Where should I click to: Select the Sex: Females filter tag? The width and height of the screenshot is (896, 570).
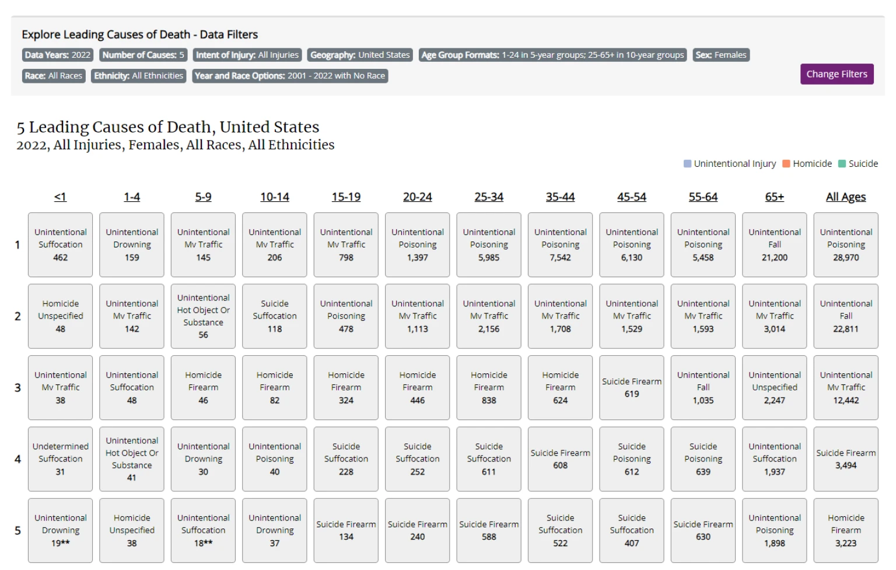click(x=721, y=55)
